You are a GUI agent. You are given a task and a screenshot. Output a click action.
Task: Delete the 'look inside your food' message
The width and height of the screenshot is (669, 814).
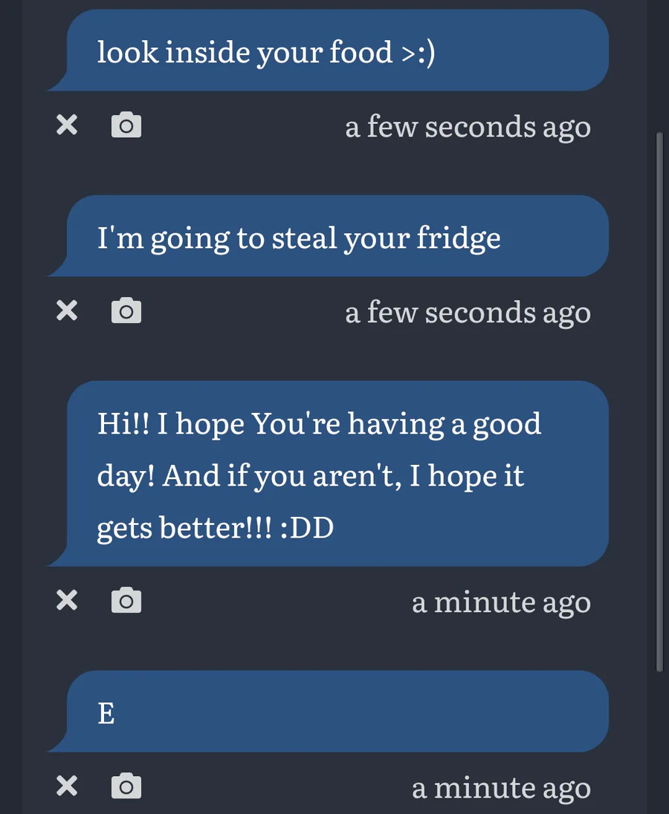tap(67, 125)
